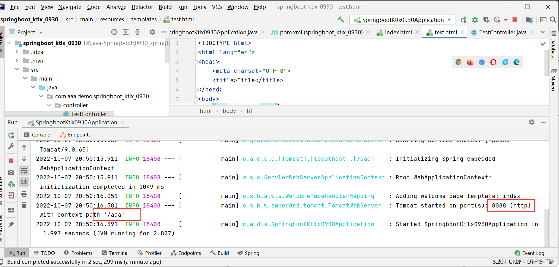Open the Refactor menu
Screen dimensions: 559x267
[x=142, y=7]
